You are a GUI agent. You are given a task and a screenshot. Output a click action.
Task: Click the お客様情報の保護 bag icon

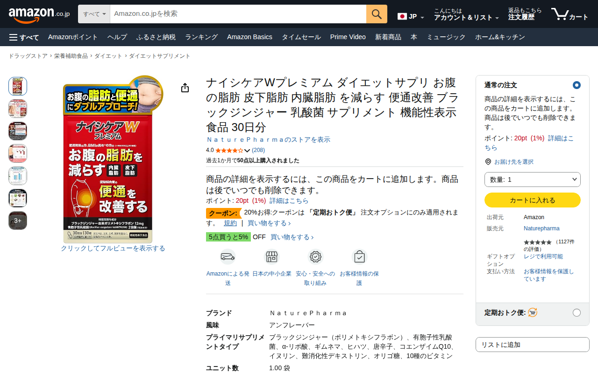[359, 257]
